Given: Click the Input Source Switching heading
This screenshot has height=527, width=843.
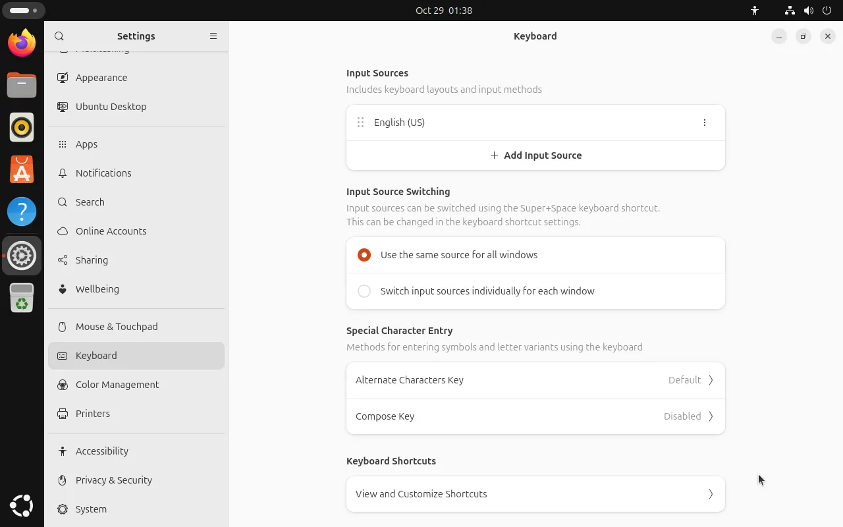Looking at the screenshot, I should tap(398, 192).
